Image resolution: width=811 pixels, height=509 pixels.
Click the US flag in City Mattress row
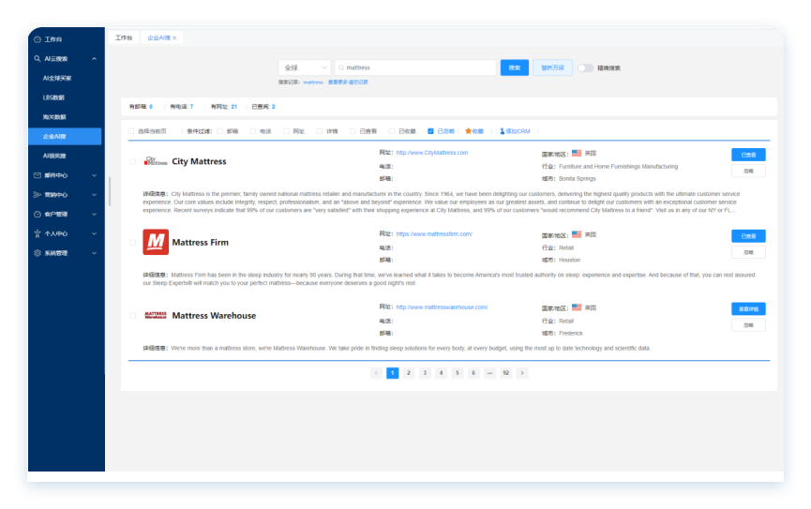[x=577, y=153]
